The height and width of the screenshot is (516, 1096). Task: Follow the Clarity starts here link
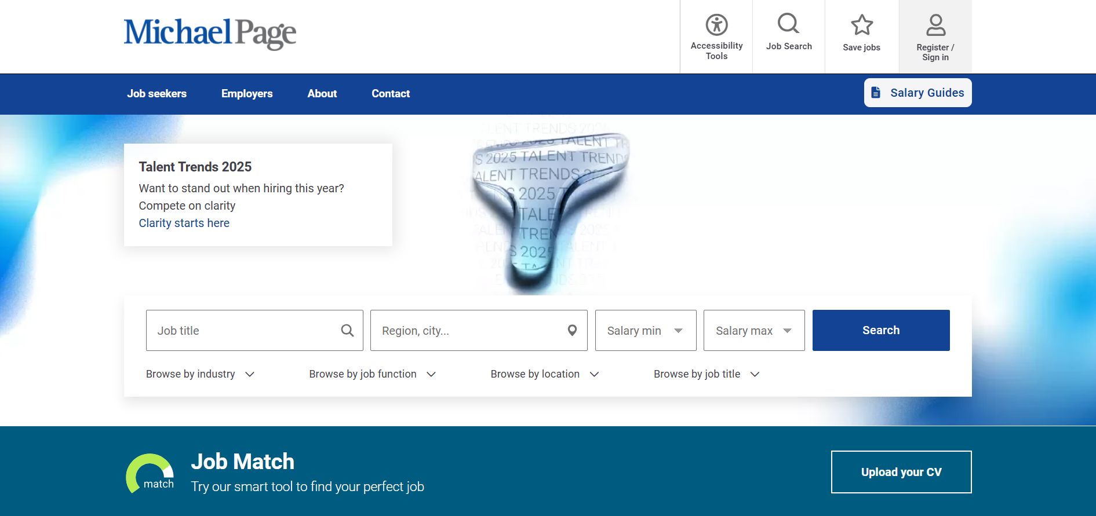pyautogui.click(x=184, y=223)
